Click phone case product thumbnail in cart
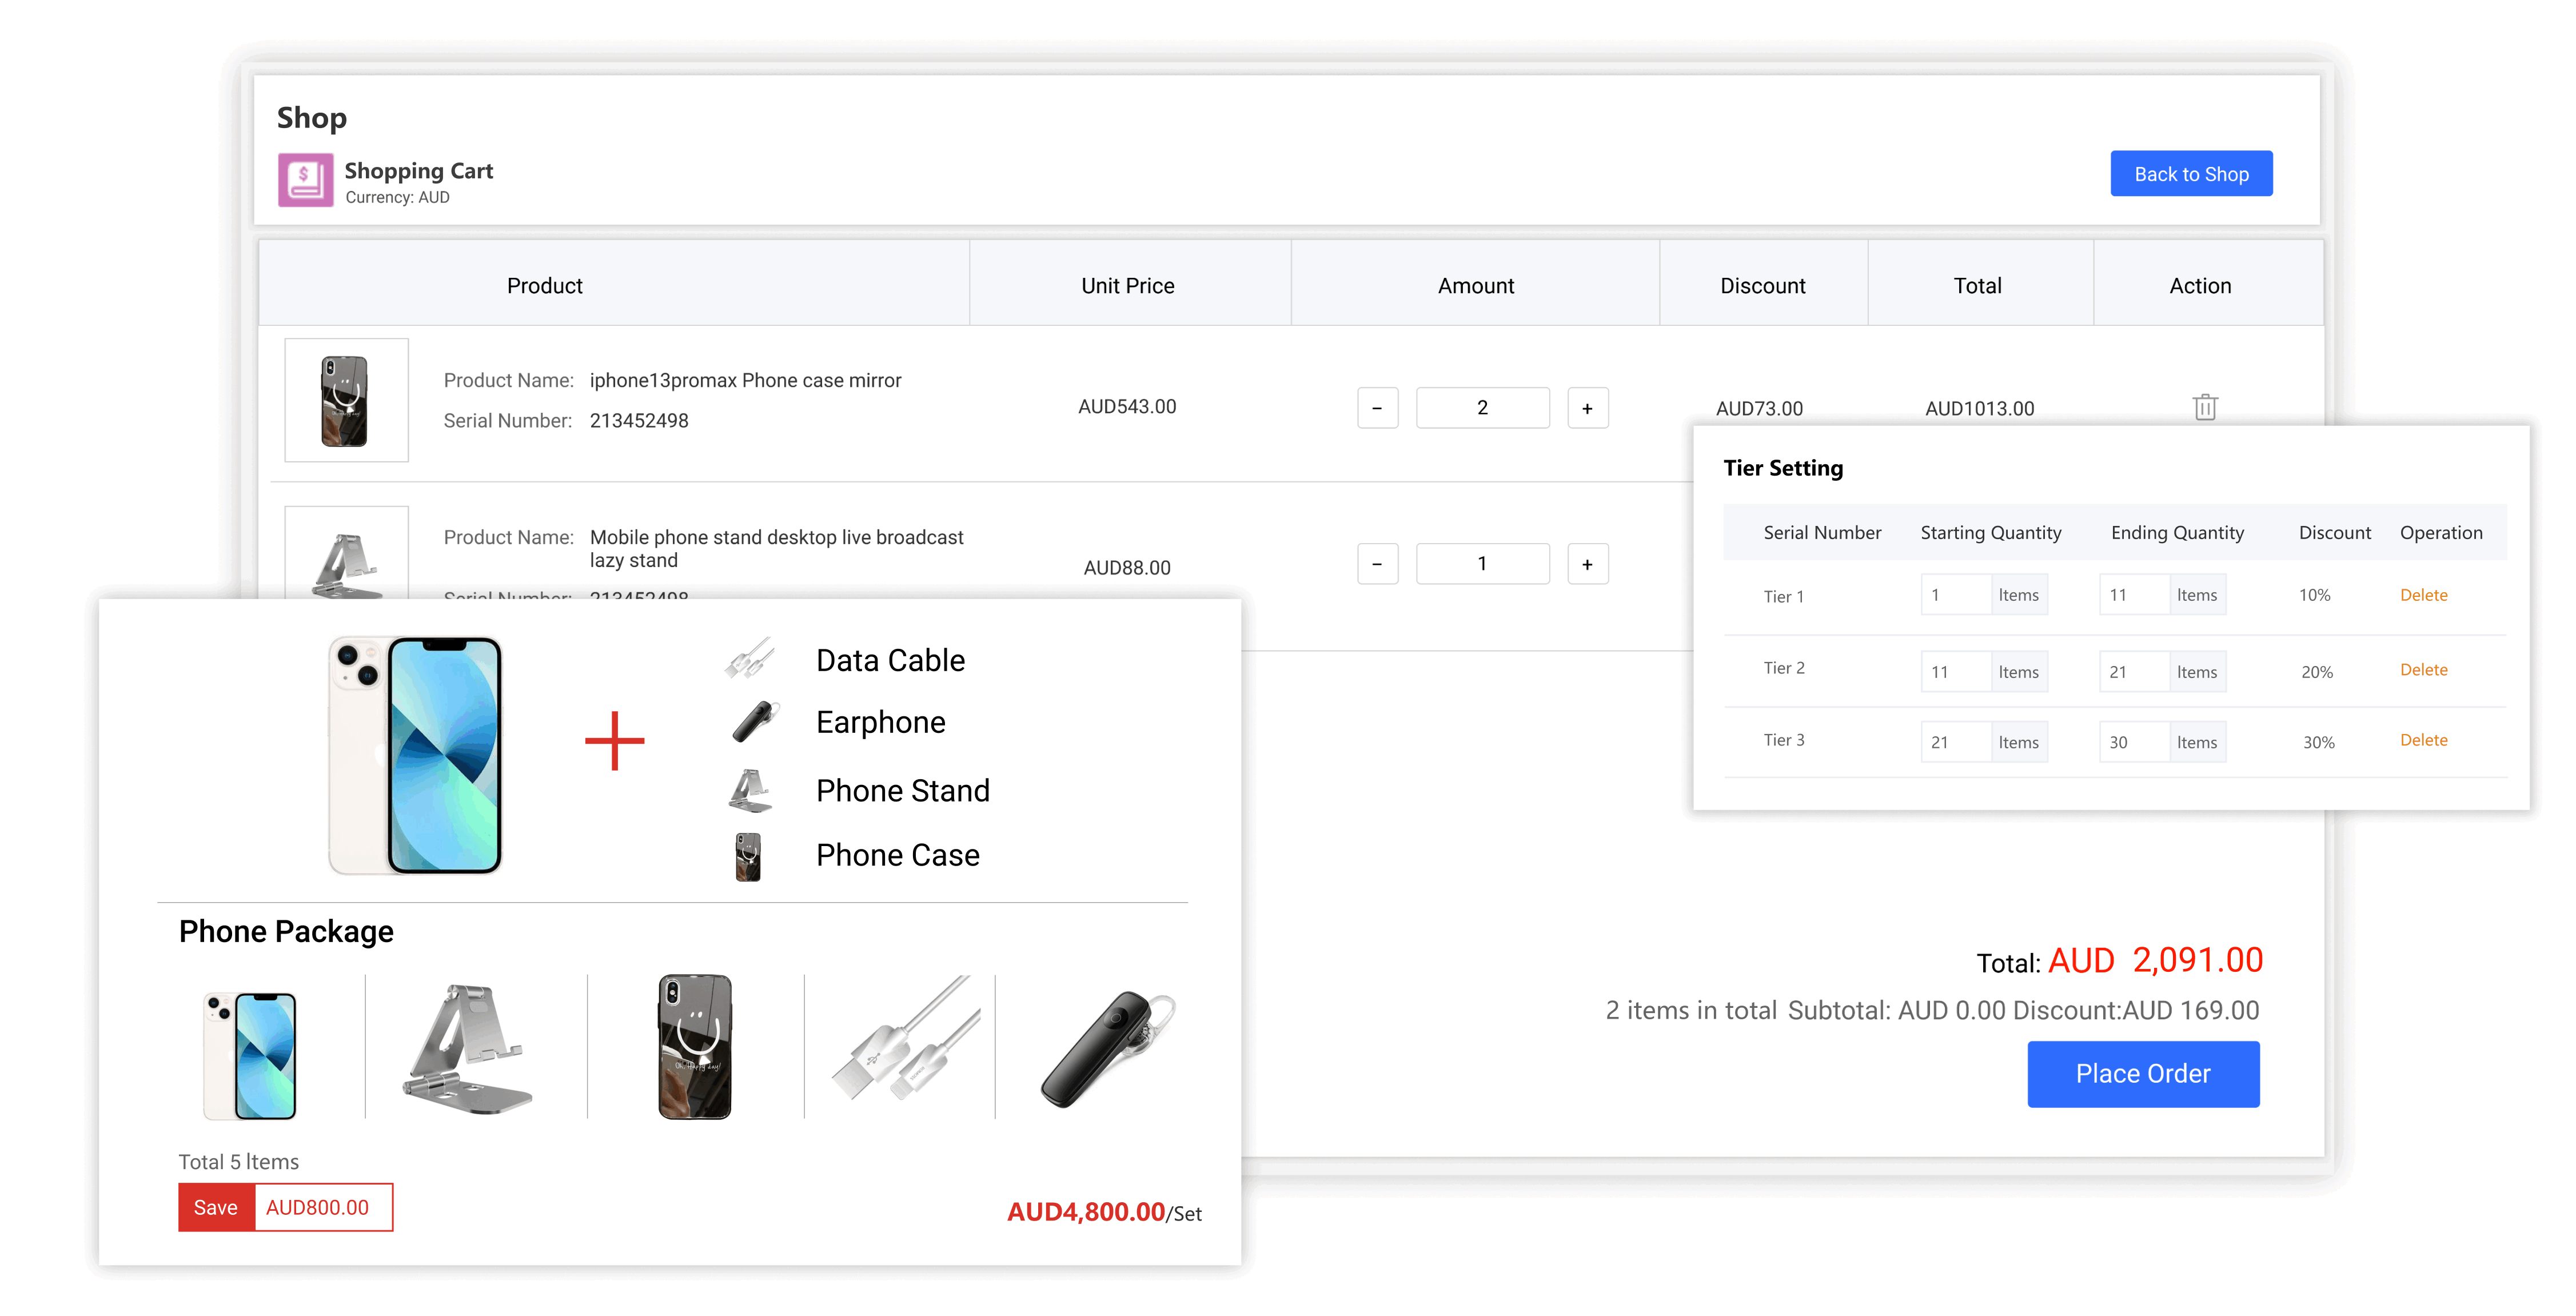 coord(346,400)
